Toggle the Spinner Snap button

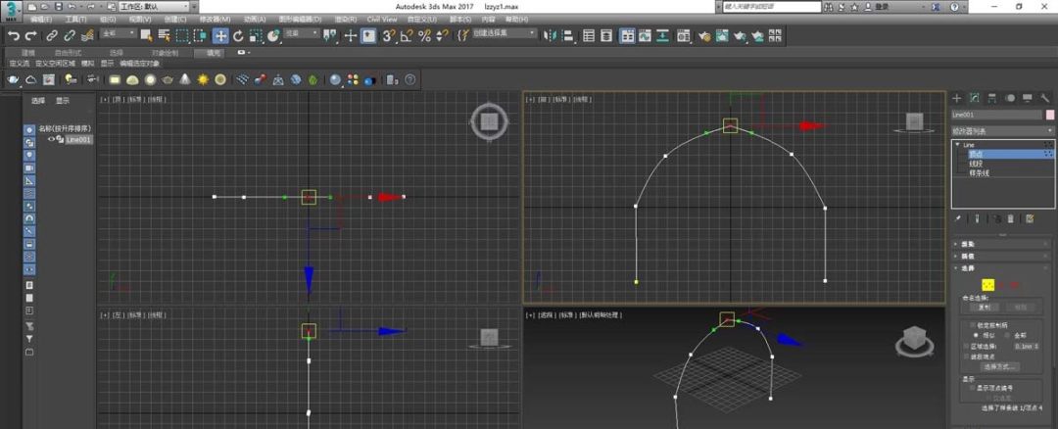point(441,35)
